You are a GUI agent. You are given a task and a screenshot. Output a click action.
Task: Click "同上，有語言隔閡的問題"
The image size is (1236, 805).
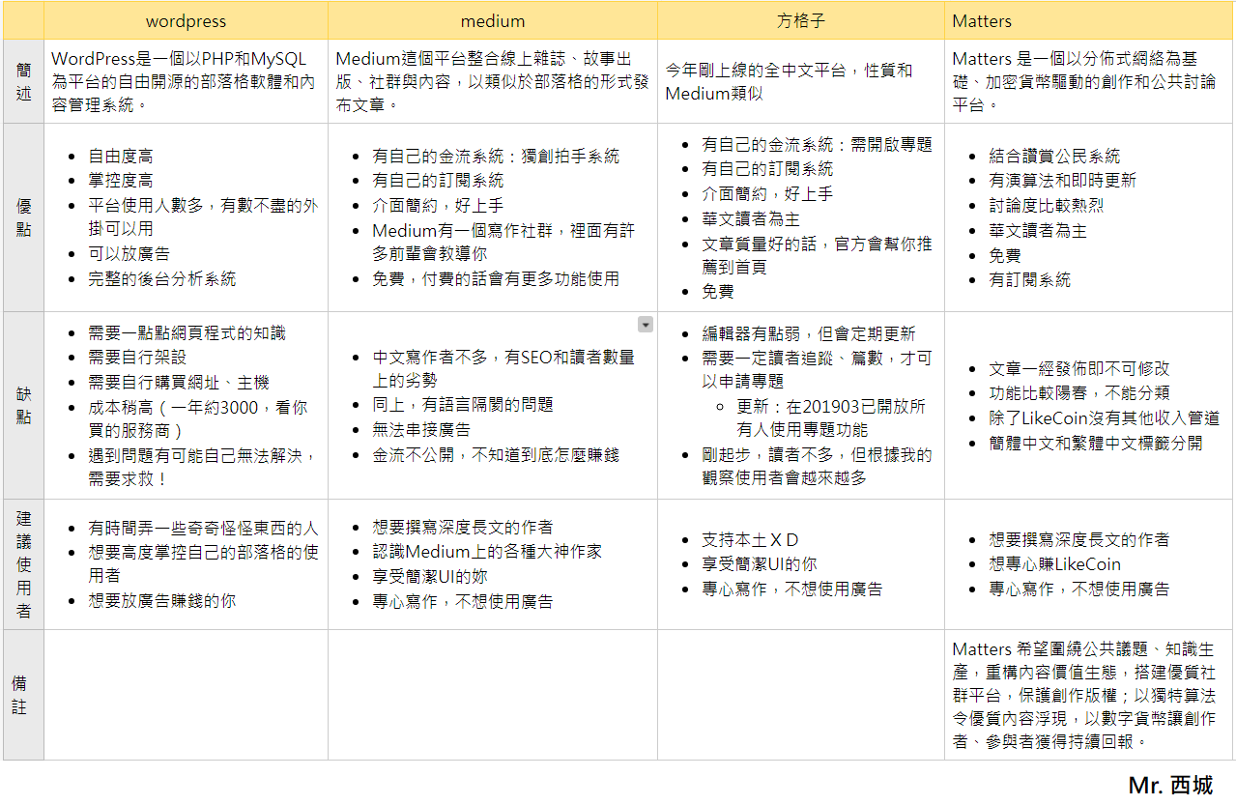point(463,405)
